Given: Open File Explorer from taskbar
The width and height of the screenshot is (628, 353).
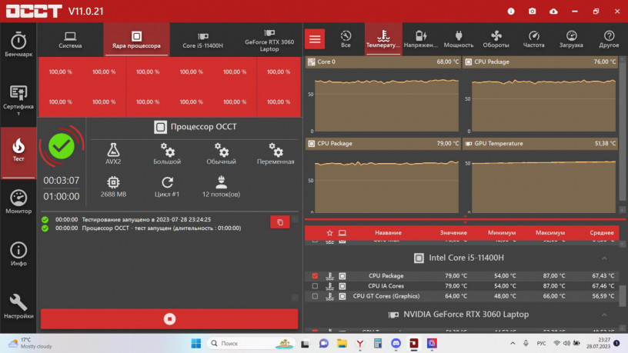Looking at the screenshot, I should pos(342,344).
